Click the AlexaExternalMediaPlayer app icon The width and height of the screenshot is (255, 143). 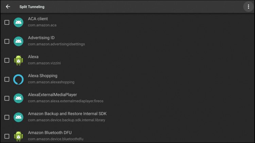pos(18,98)
